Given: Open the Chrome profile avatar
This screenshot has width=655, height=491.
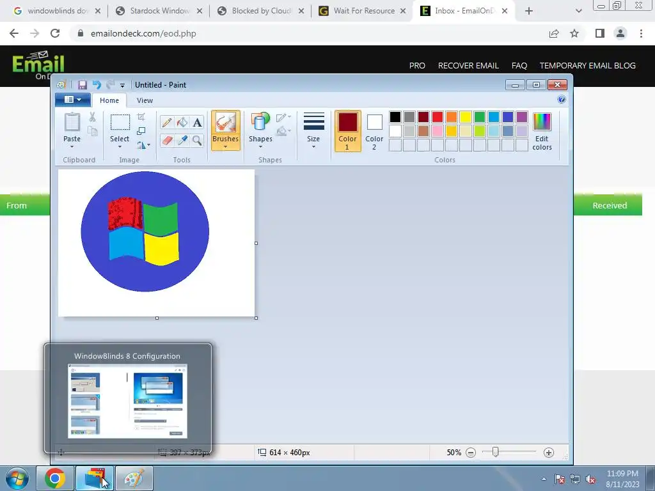Looking at the screenshot, I should [620, 33].
